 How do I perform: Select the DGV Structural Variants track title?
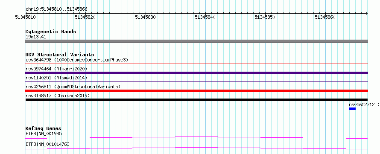point(60,55)
